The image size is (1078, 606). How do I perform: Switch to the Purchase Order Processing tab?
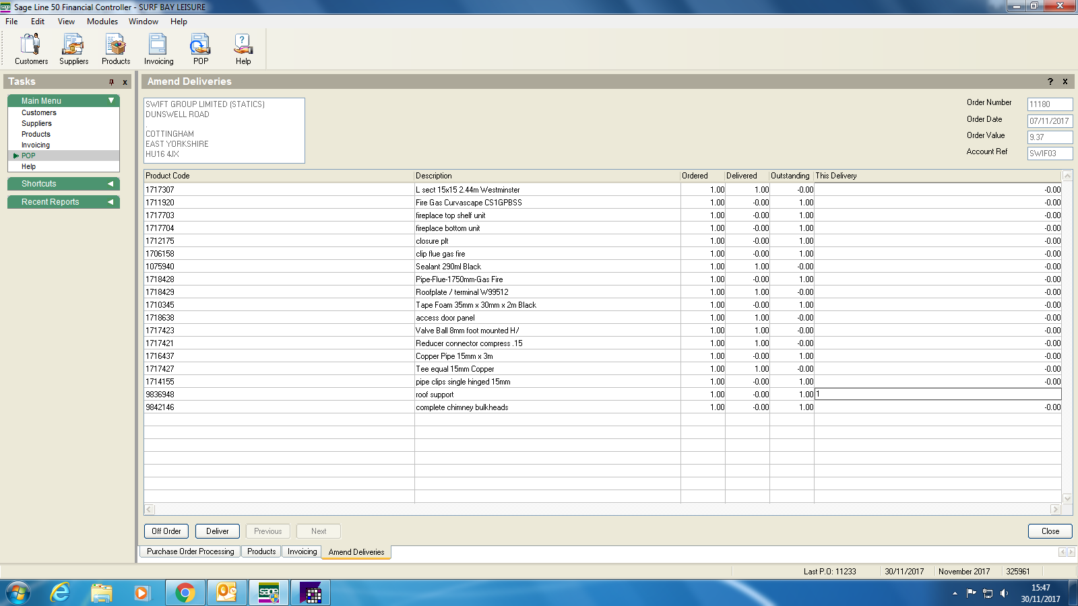(191, 551)
